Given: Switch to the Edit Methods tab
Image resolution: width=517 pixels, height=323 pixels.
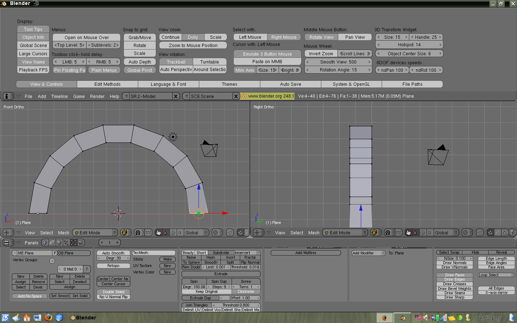Looking at the screenshot, I should coord(107,84).
